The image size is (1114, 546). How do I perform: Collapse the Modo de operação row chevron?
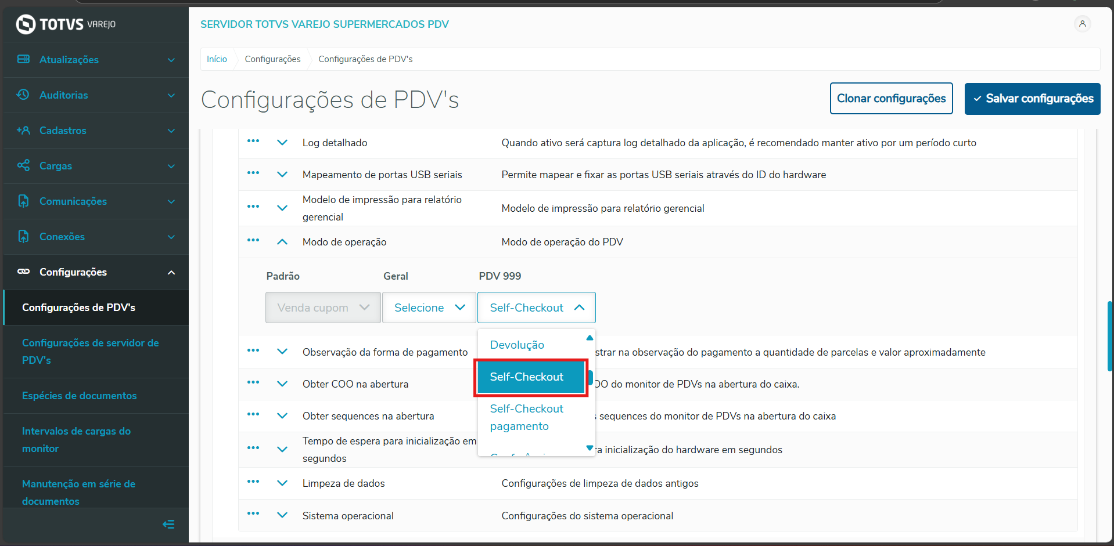coord(282,242)
